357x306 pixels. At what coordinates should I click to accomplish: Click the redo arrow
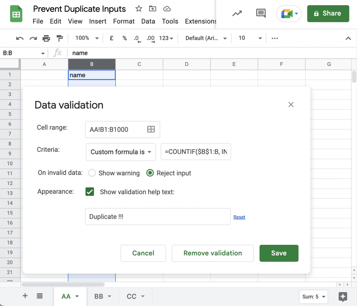(33, 38)
